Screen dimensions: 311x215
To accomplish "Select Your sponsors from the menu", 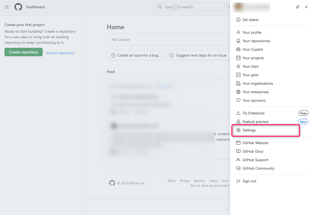I will click(x=272, y=100).
